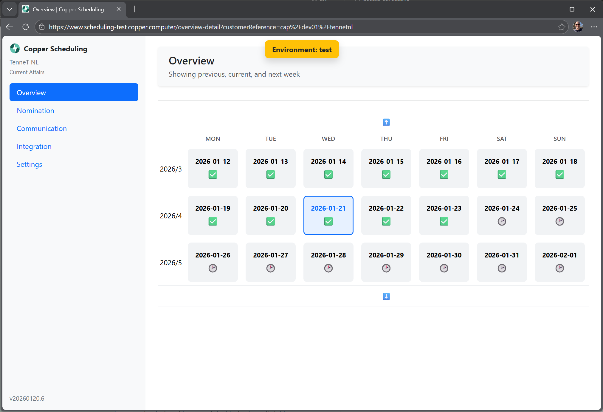The image size is (603, 412).
Task: Click the green checkmark on 2026-01-16
Action: [444, 175]
